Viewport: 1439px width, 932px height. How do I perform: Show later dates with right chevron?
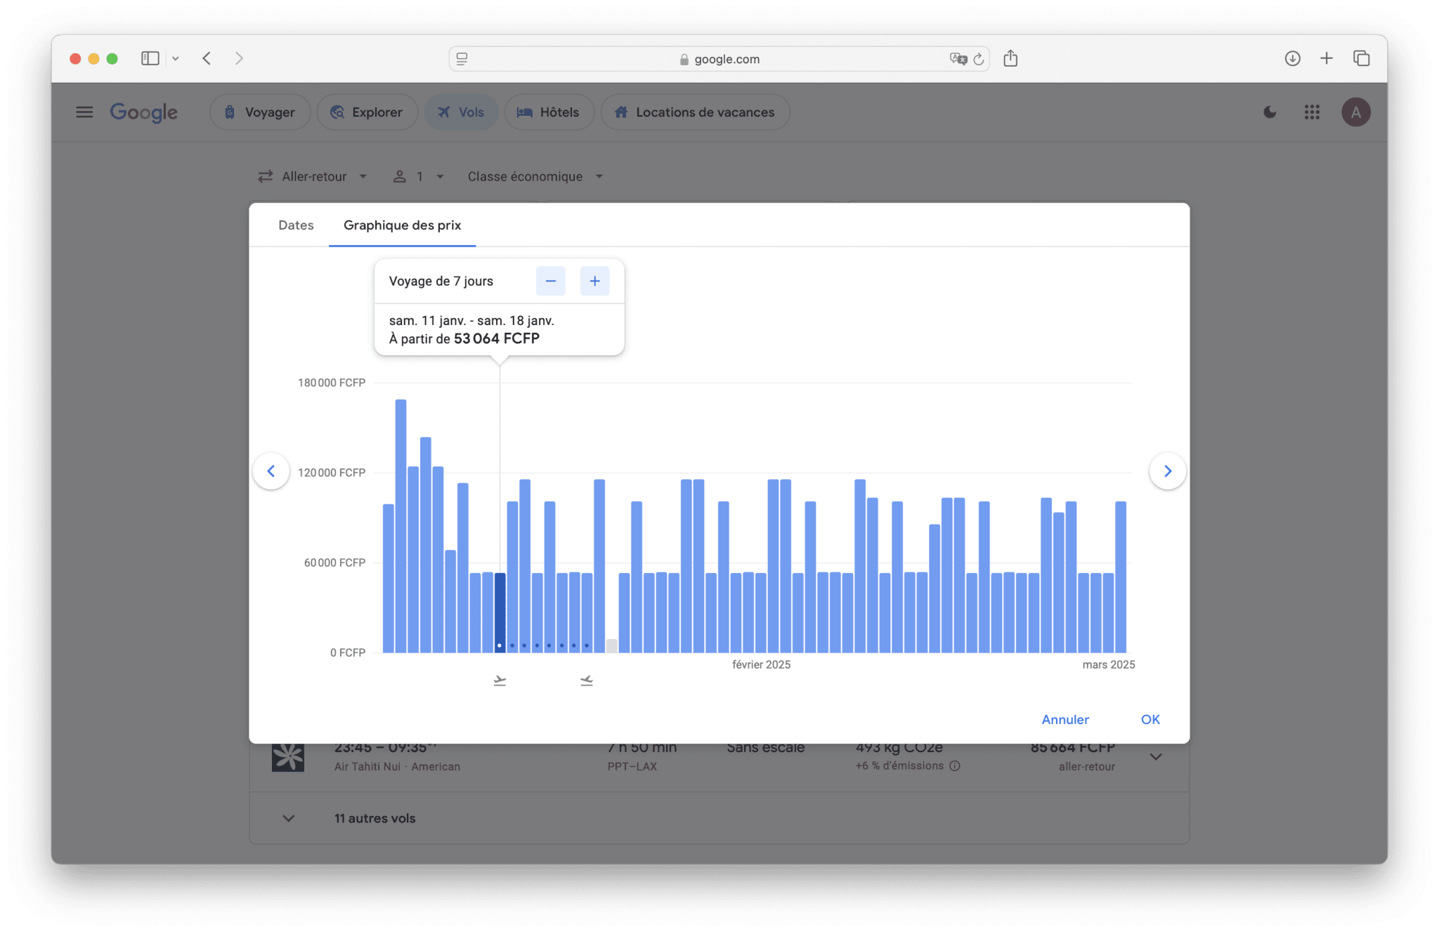1168,471
